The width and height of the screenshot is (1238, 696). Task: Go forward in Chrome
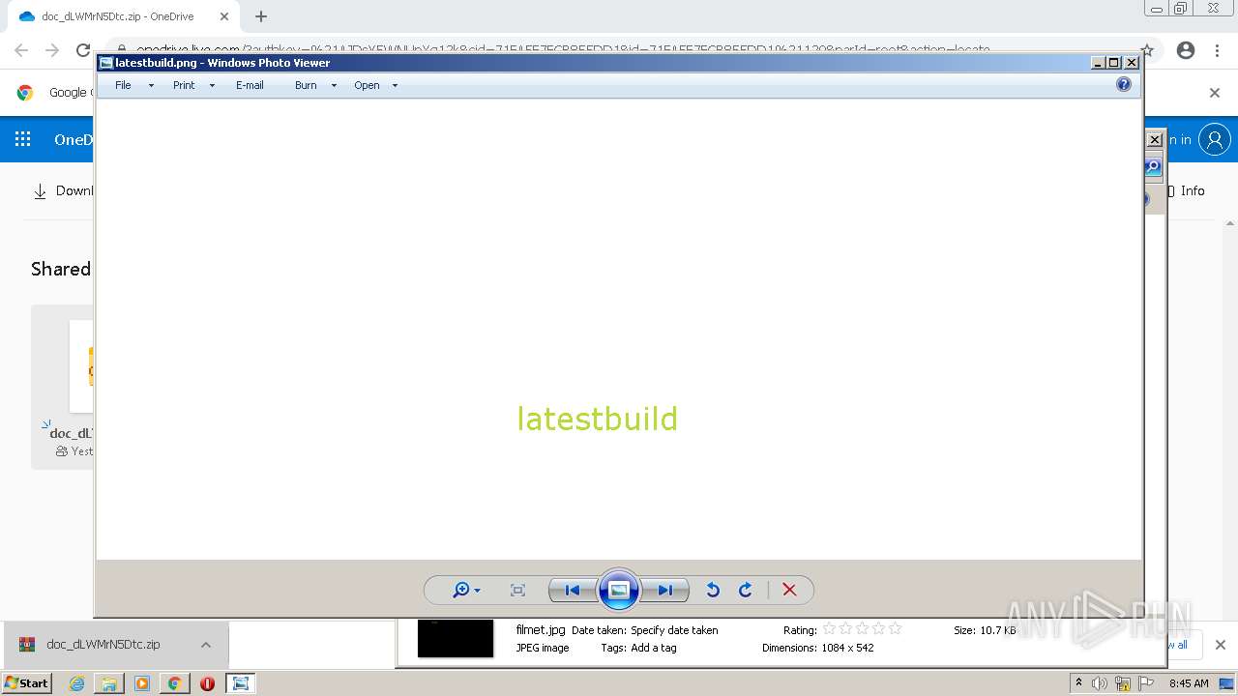pos(52,50)
